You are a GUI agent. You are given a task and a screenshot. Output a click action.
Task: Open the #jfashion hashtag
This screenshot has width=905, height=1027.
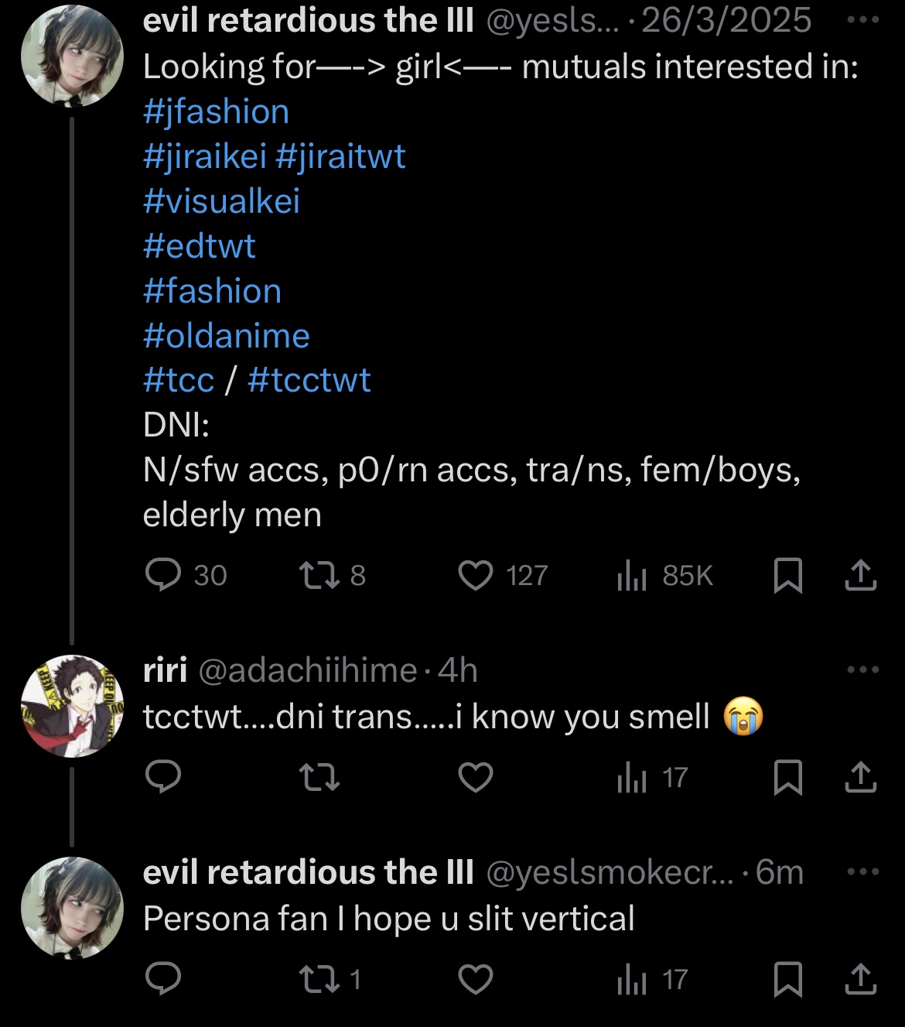pos(216,112)
